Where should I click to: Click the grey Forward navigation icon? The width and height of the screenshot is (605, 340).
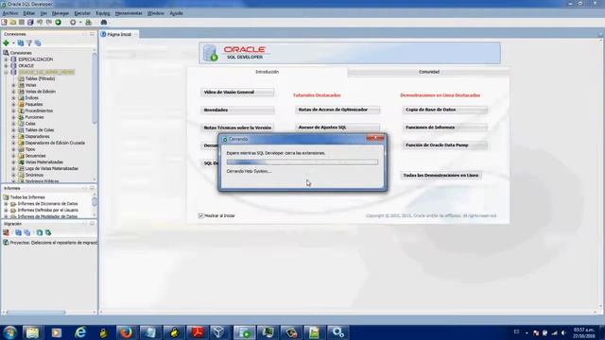73,23
